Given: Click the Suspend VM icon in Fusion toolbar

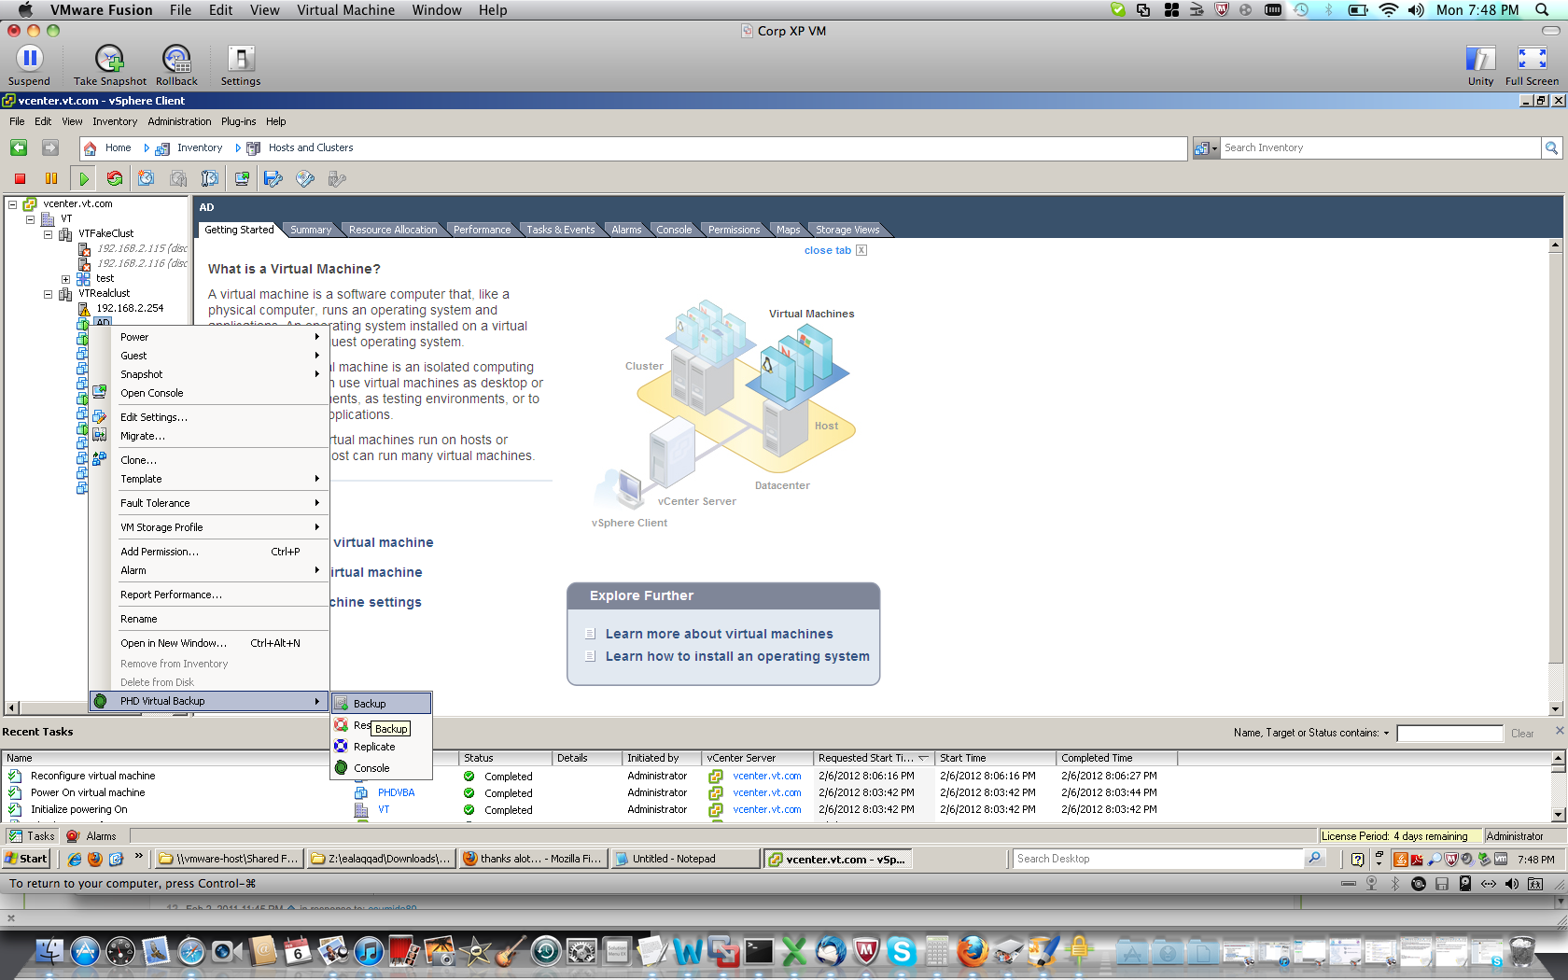Looking at the screenshot, I should pos(30,59).
